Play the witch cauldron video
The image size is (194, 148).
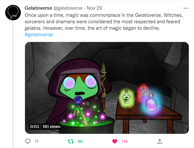click(x=107, y=88)
